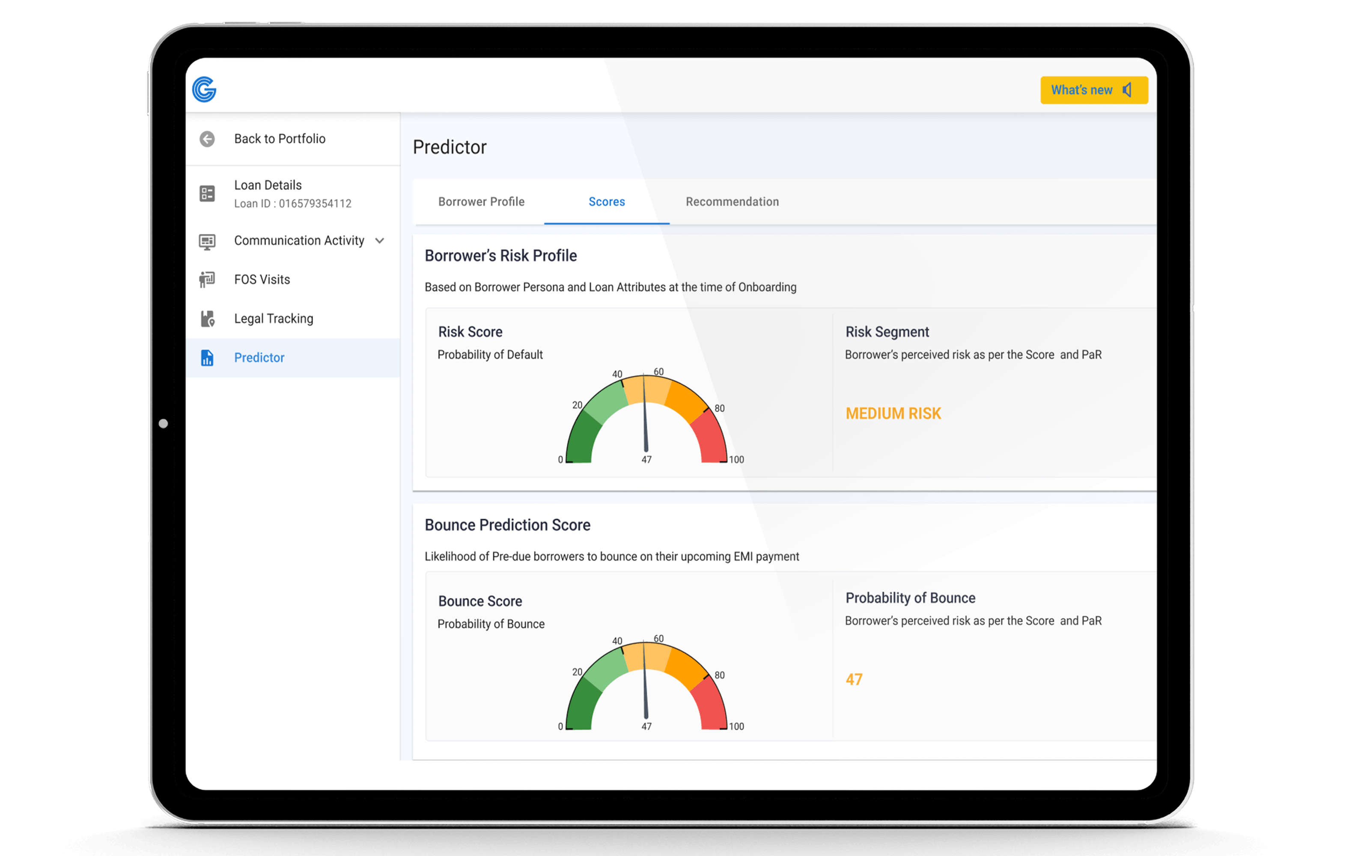
Task: Open What's new announcements
Action: [1094, 90]
